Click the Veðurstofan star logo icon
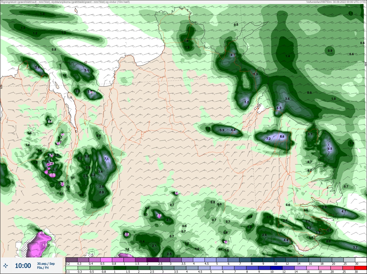The height and width of the screenshot is (274, 367). (x=5, y=266)
